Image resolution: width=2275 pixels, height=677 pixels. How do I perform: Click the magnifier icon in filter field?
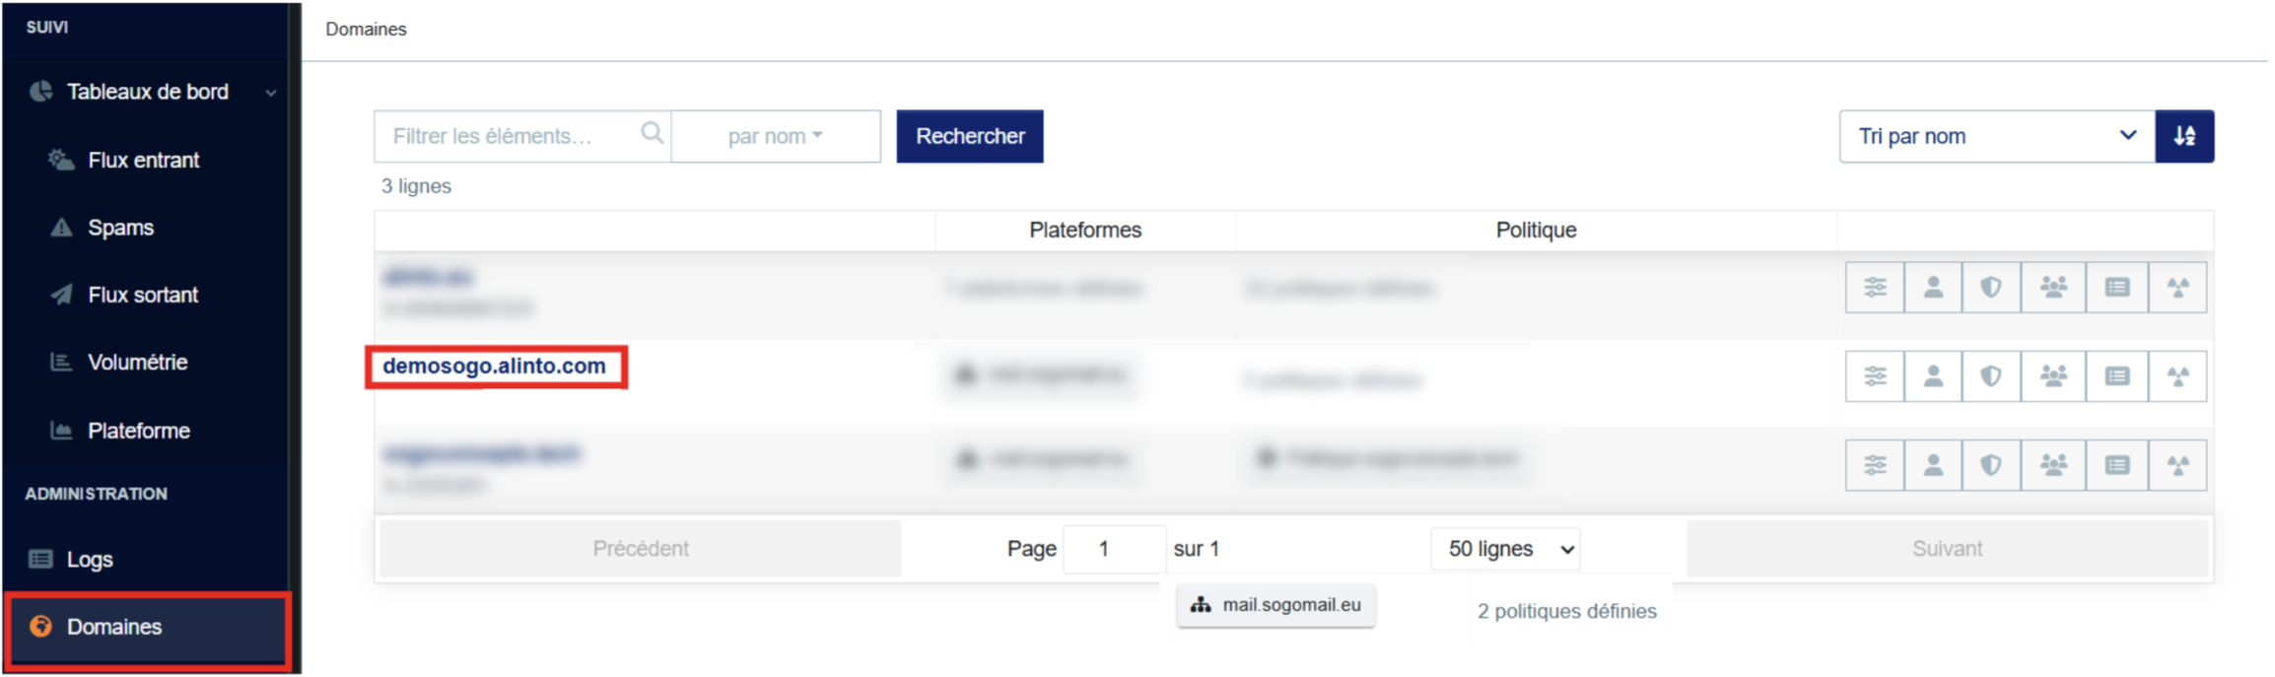(652, 133)
